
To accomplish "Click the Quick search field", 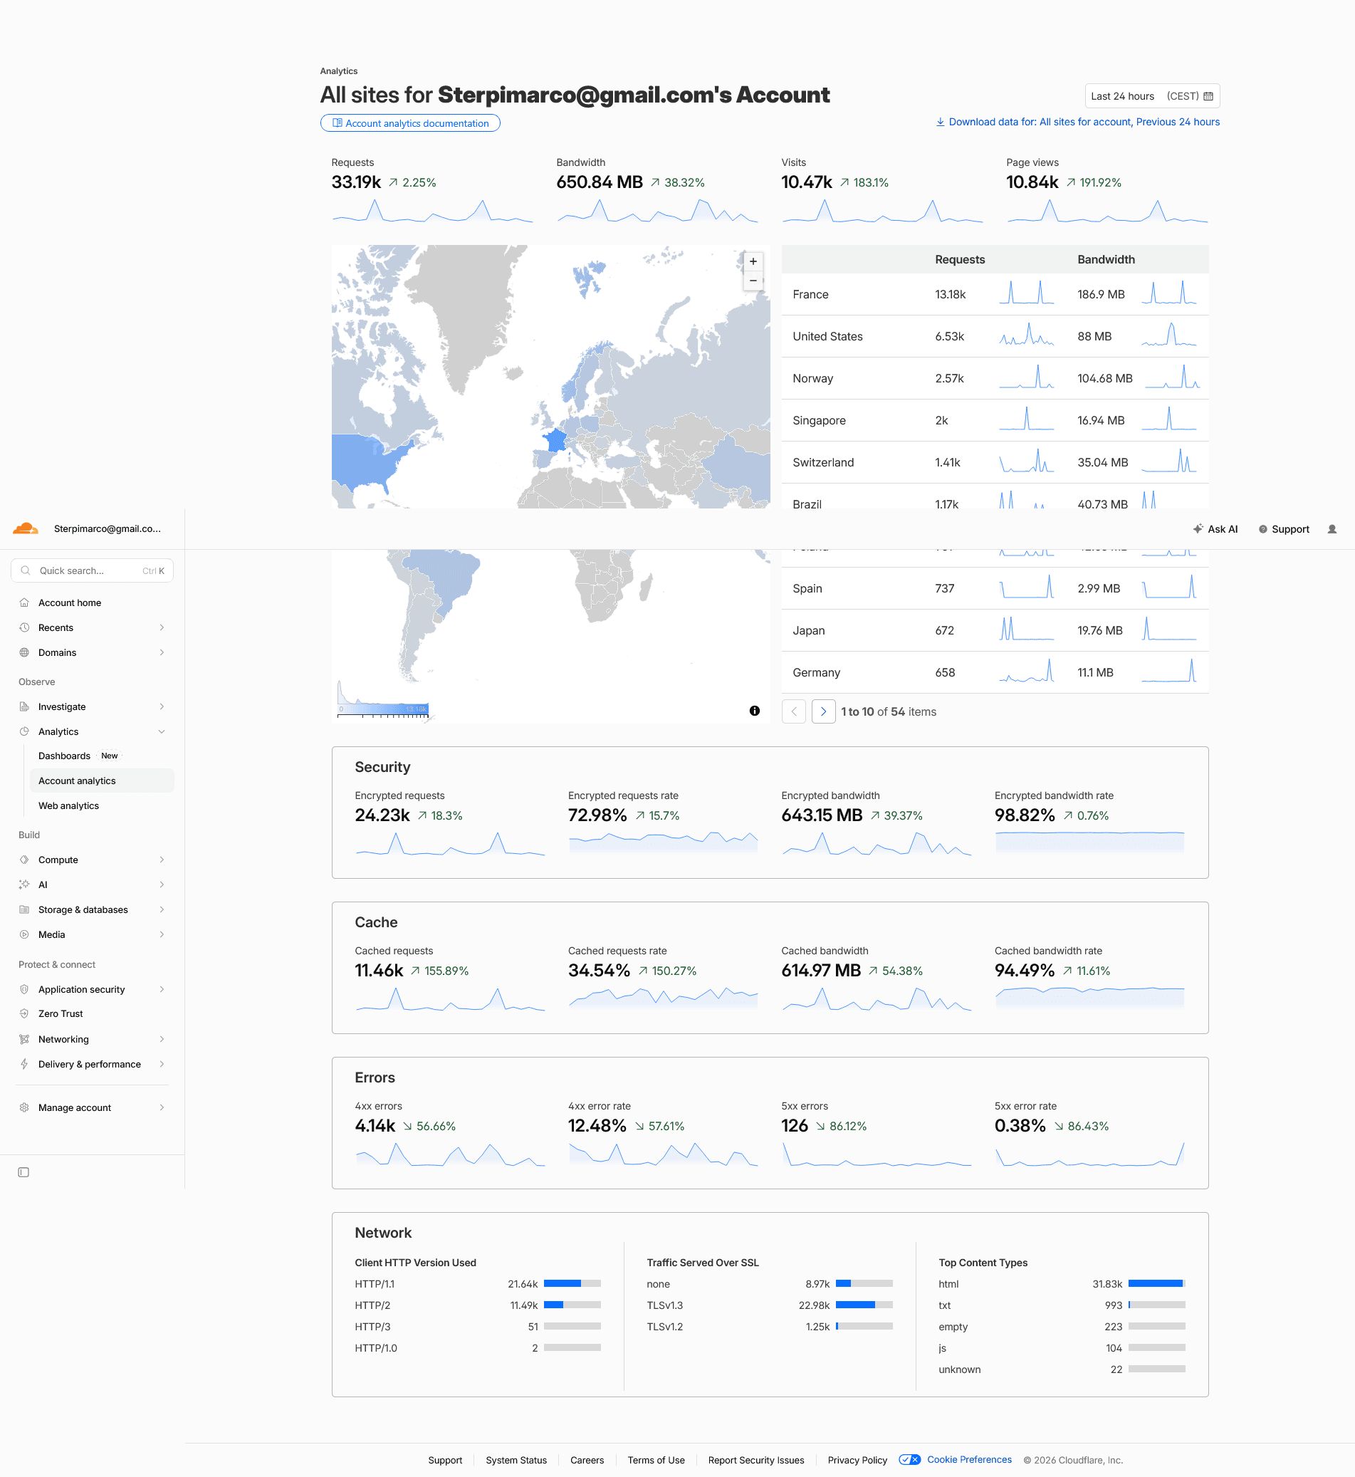I will click(x=93, y=570).
